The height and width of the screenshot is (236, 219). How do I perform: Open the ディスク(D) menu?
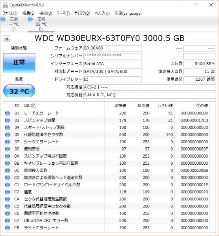82,13
